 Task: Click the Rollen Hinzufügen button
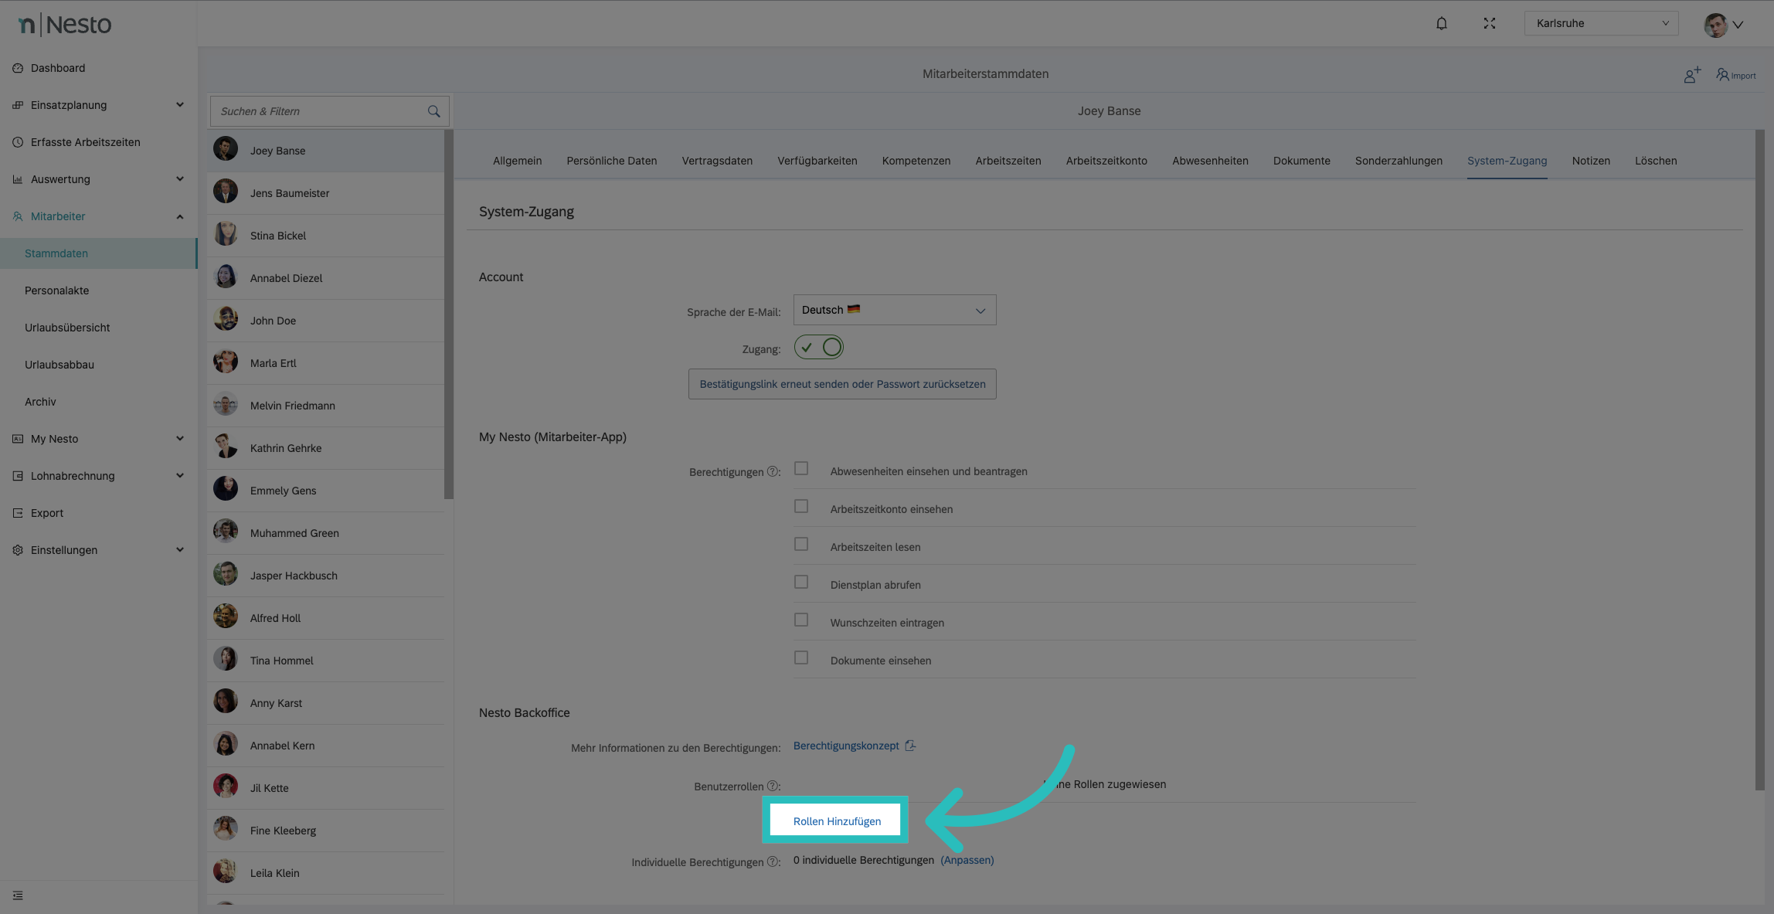point(836,821)
